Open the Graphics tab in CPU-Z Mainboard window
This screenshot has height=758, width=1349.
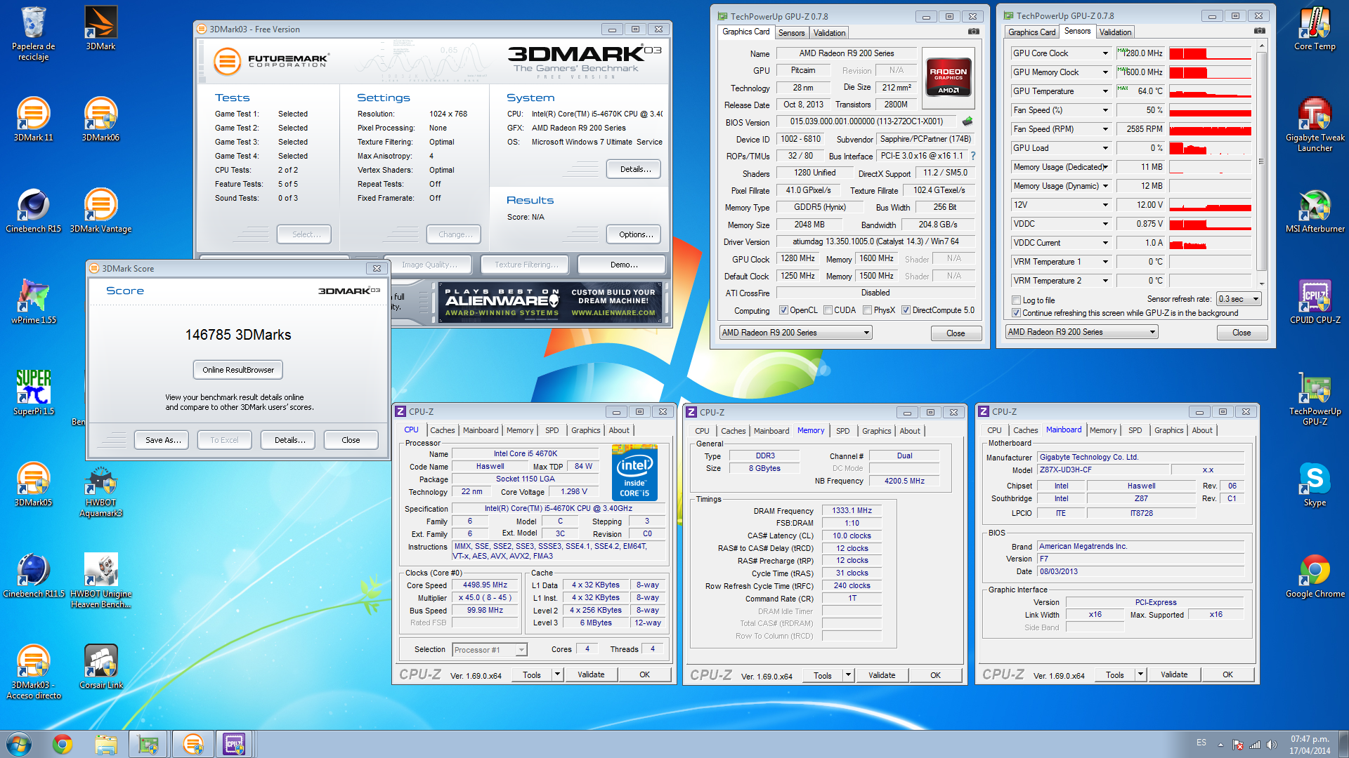coord(1168,430)
